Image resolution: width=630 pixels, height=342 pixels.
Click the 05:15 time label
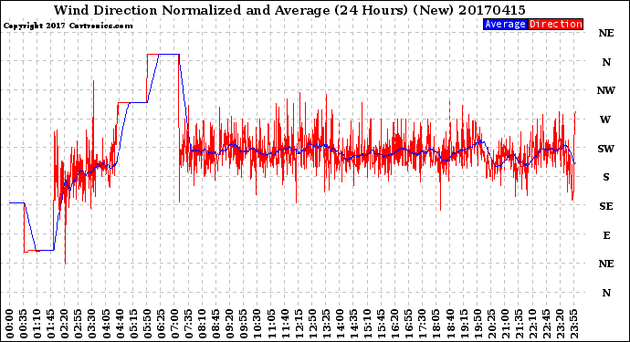coord(133,324)
